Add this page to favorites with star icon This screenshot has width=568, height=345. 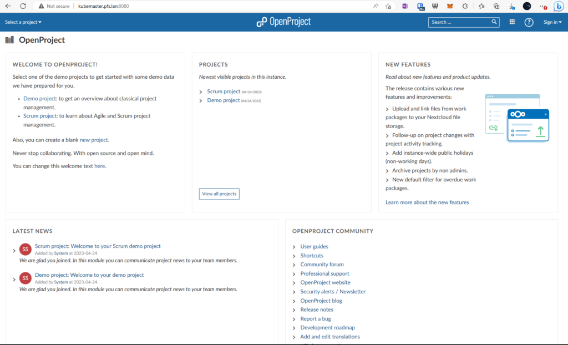tap(388, 6)
